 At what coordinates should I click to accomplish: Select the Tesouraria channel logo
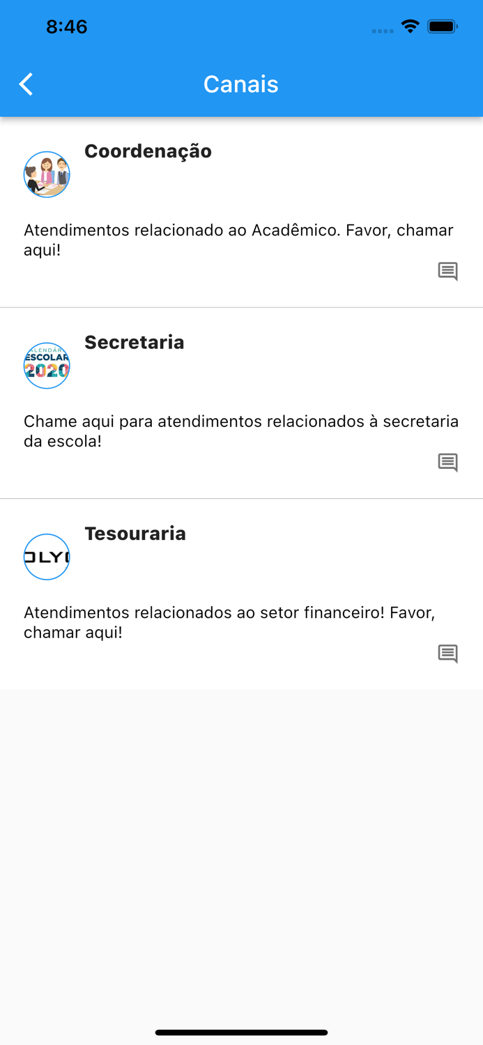[46, 556]
